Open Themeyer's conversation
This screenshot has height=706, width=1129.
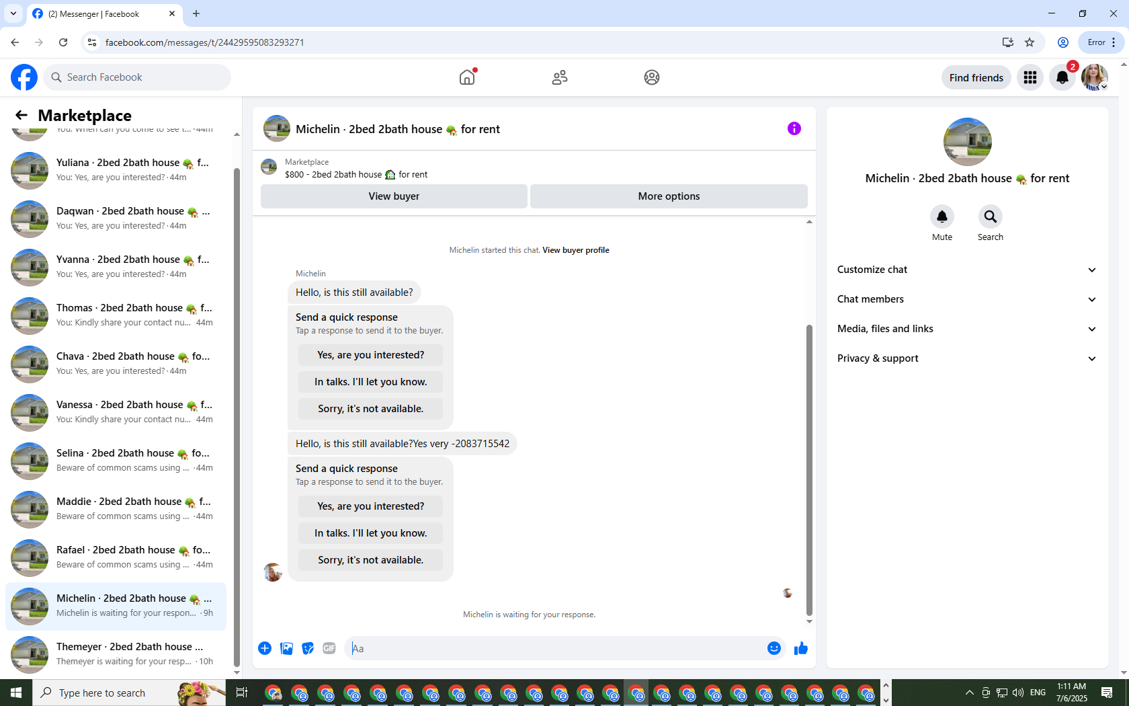click(x=116, y=654)
